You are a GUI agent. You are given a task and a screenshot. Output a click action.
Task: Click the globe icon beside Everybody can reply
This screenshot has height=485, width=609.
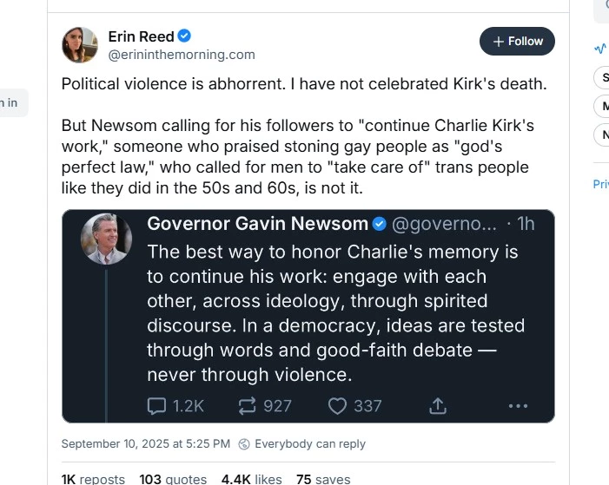244,444
